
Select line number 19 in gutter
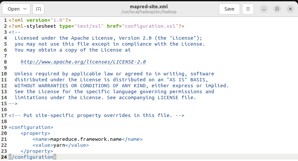pyautogui.click(x=4, y=127)
